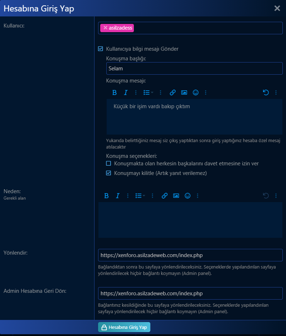This screenshot has height=336, width=286.
Task: Click the Admin Hesabına Geri Dön URL field
Action: (x=190, y=294)
